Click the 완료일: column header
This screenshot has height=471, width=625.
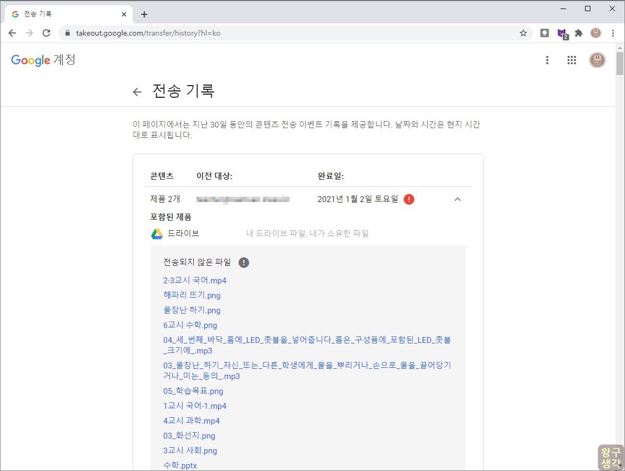(x=331, y=175)
